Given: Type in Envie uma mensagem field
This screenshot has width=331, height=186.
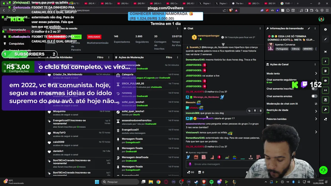Looking at the screenshot, I should click(x=224, y=164).
